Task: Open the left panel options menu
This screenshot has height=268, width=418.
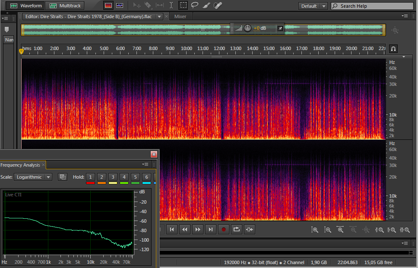Action: 5,19
